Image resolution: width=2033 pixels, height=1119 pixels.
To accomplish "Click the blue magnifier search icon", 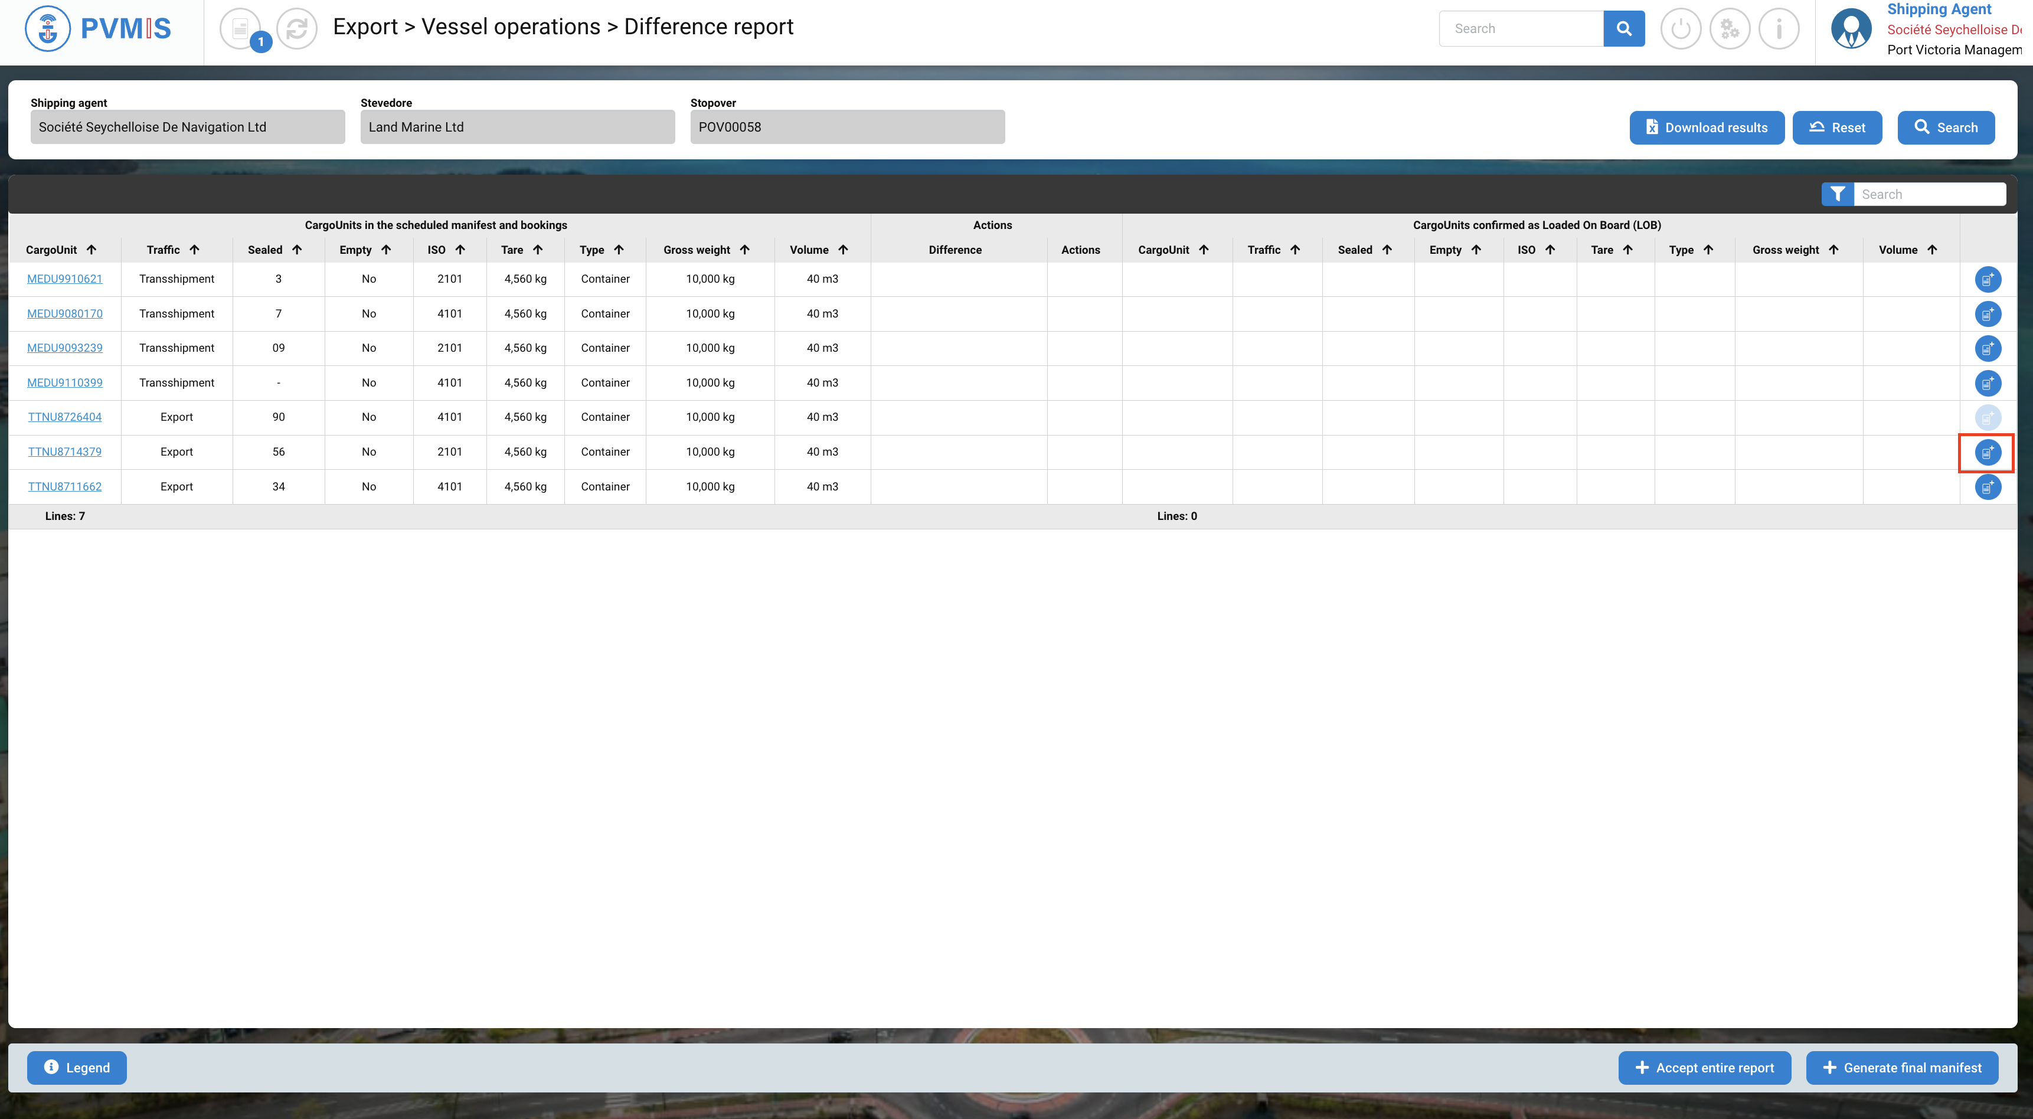I will point(1623,28).
